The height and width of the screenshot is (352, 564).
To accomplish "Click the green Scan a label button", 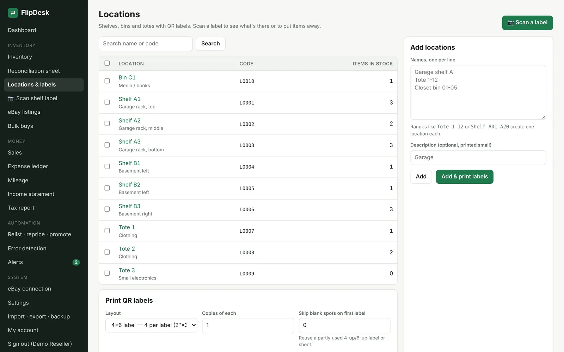I will coord(527,23).
